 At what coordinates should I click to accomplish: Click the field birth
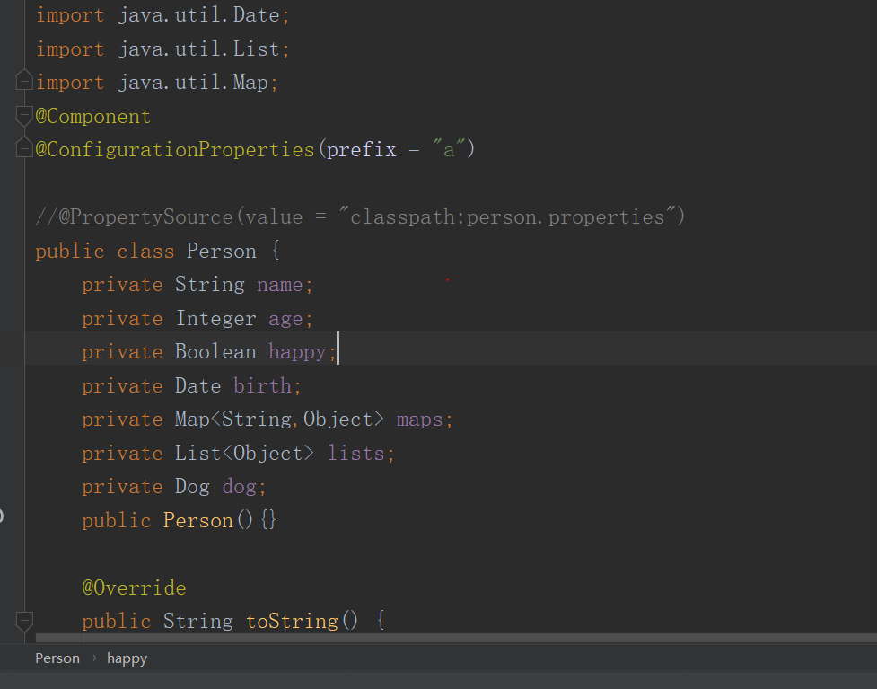[x=262, y=385]
